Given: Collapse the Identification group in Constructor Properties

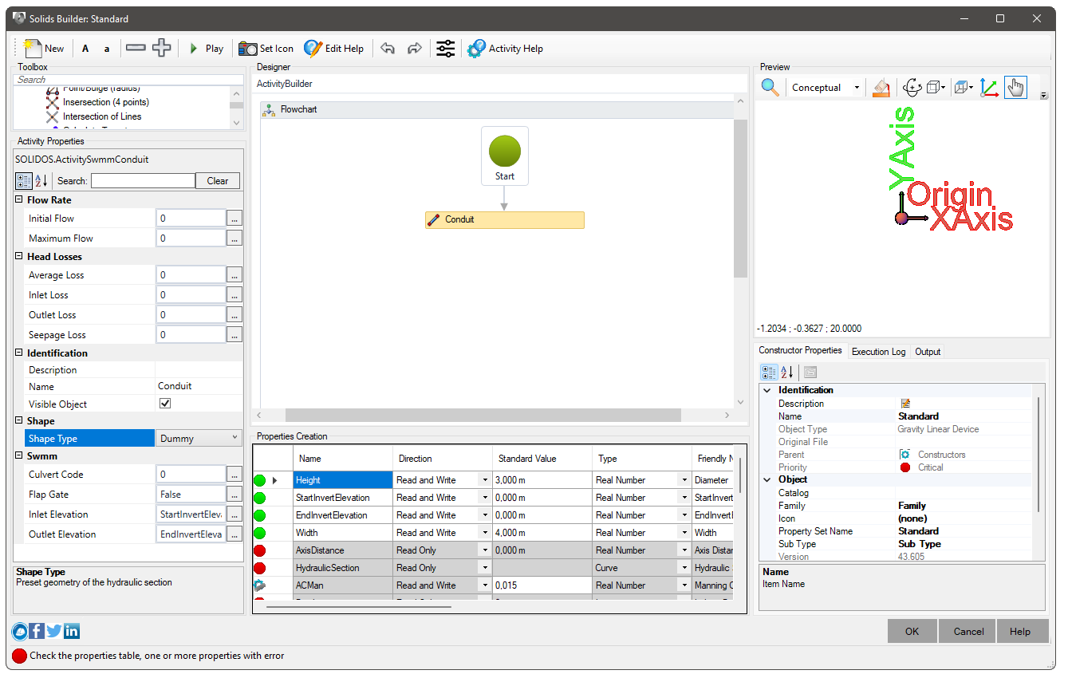Looking at the screenshot, I should (x=767, y=390).
